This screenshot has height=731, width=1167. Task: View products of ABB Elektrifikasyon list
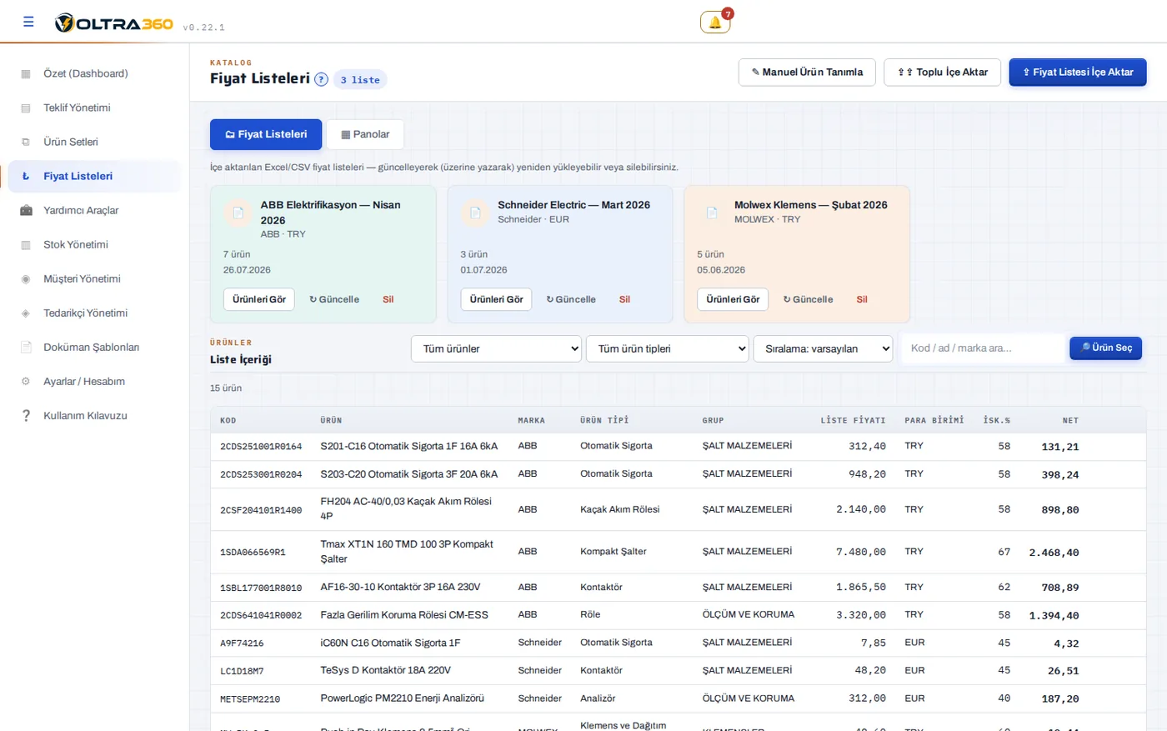tap(258, 299)
